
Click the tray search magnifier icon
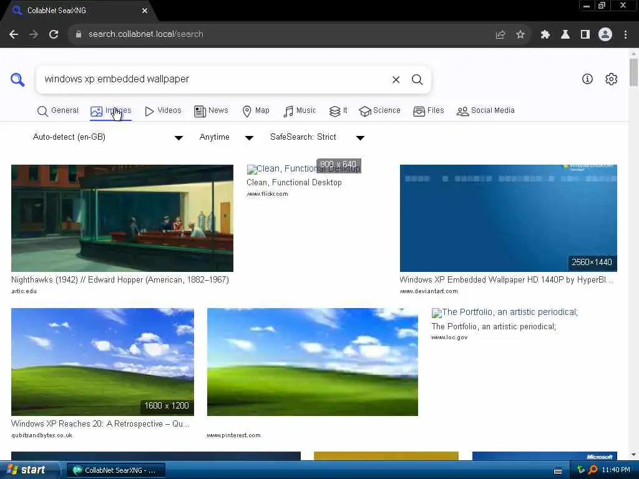(x=593, y=470)
